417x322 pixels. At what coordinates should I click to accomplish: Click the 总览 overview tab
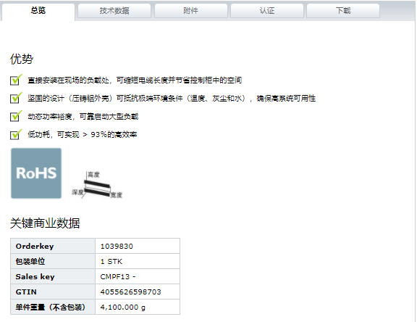coord(38,11)
